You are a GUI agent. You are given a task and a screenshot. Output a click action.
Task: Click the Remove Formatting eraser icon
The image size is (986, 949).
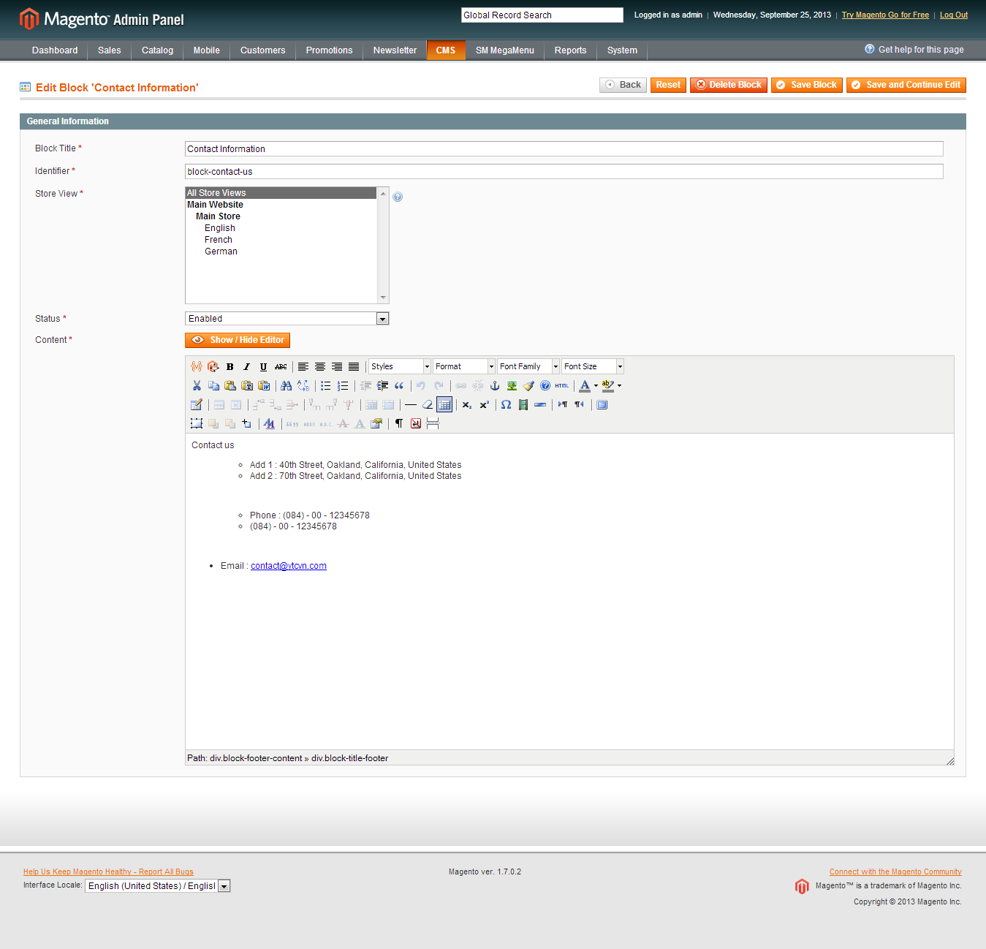pyautogui.click(x=428, y=404)
